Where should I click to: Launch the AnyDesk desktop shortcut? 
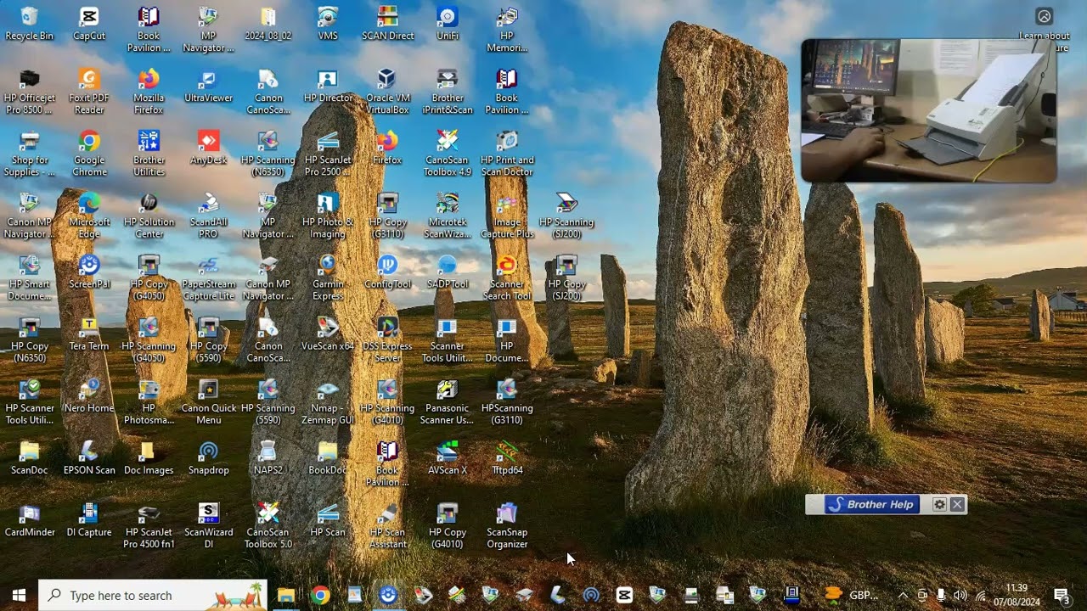pos(209,148)
